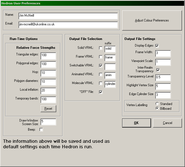Enable the Solid VRML checkbox

tap(101, 49)
